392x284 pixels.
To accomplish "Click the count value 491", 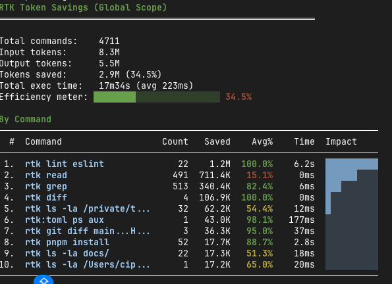I will click(x=181, y=175).
